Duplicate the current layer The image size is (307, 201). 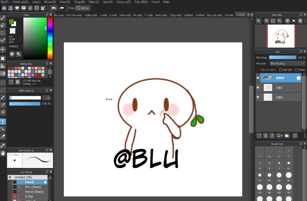tap(295, 136)
